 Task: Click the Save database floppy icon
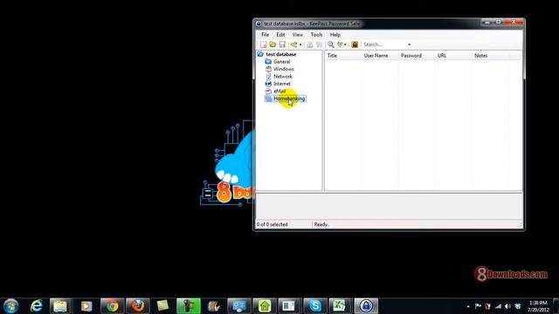(282, 44)
